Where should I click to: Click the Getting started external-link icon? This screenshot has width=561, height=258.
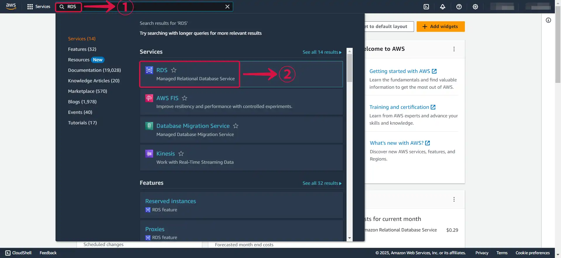[434, 71]
